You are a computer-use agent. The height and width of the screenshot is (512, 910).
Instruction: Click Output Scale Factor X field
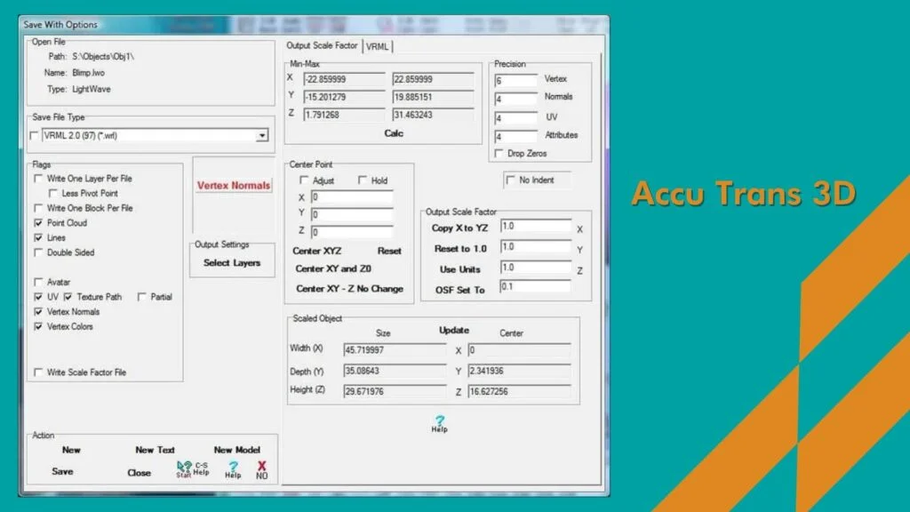pyautogui.click(x=536, y=226)
